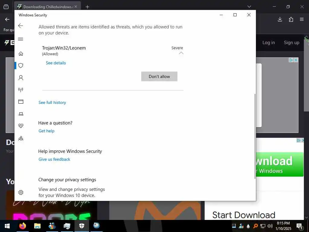
Task: Click the volume speaker tray icon
Action: (270, 226)
